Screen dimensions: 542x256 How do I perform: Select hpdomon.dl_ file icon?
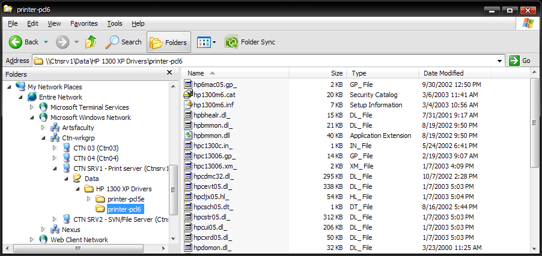tap(188, 248)
